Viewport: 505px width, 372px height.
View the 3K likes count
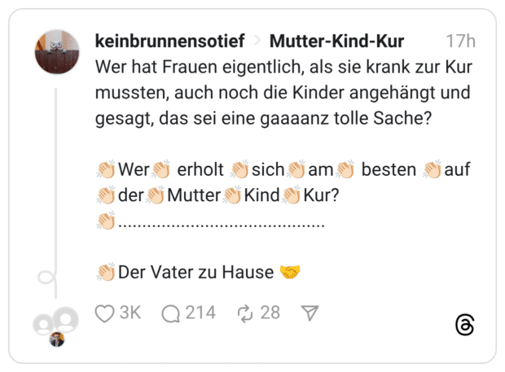click(130, 313)
